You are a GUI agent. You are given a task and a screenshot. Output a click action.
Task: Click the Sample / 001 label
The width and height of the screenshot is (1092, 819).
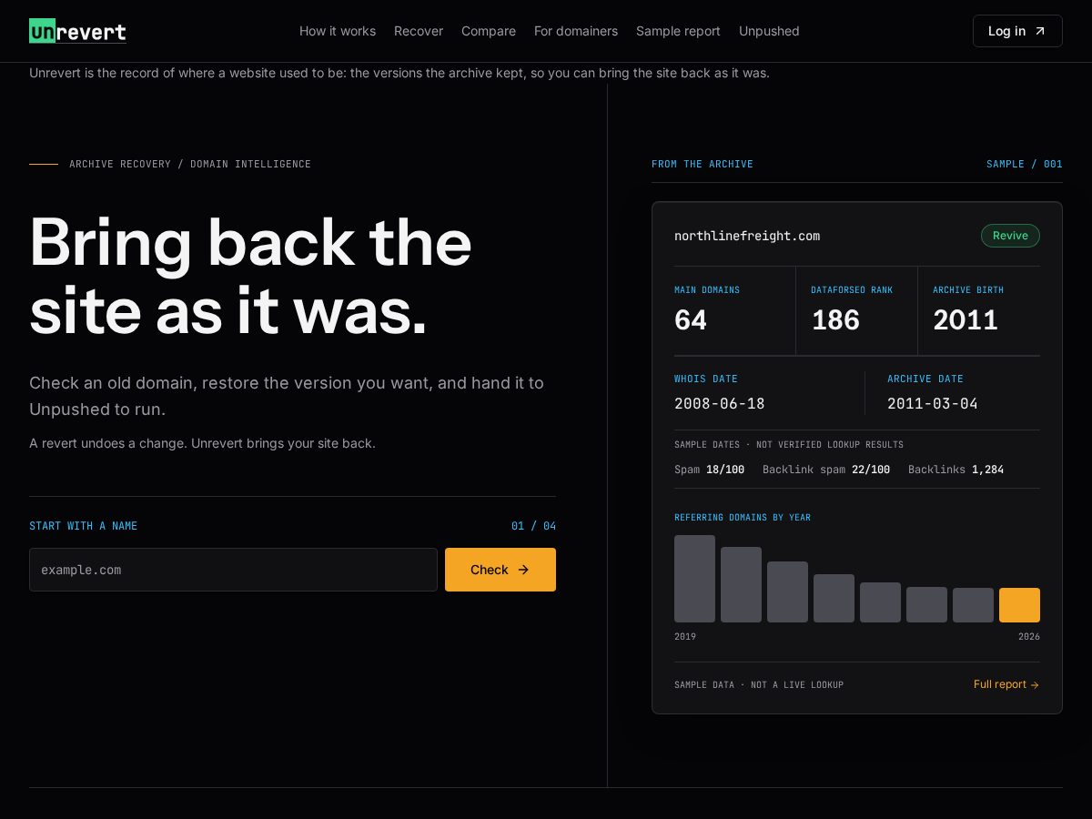point(1025,164)
